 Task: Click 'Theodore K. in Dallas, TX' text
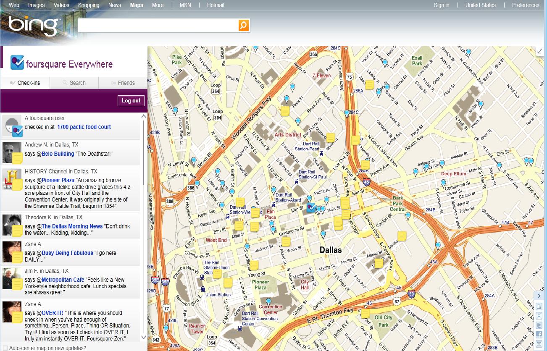(x=53, y=217)
